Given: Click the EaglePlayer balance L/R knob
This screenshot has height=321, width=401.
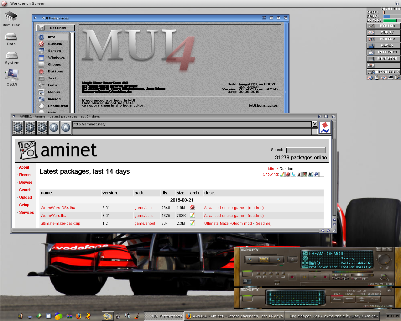Looking at the screenshot, I should 384,277.
